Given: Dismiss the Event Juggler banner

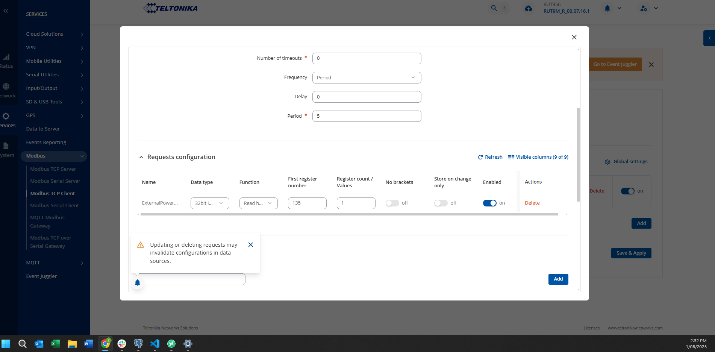Looking at the screenshot, I should coord(651,65).
